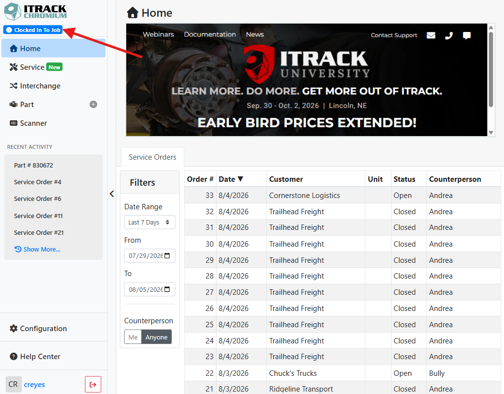This screenshot has width=504, height=394.
Task: Select order number 26 row
Action: coord(342,309)
